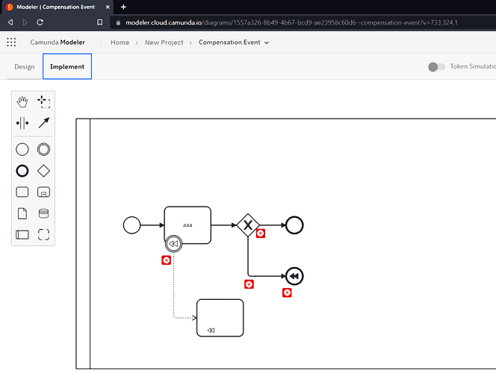Go to Home breadcrumb

[x=120, y=43]
